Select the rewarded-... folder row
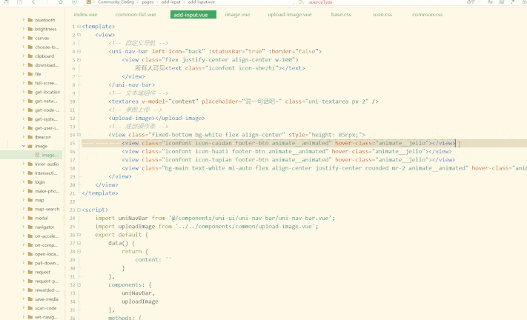 [33, 290]
